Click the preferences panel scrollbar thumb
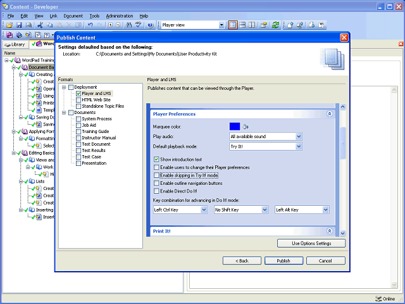 tap(342, 143)
